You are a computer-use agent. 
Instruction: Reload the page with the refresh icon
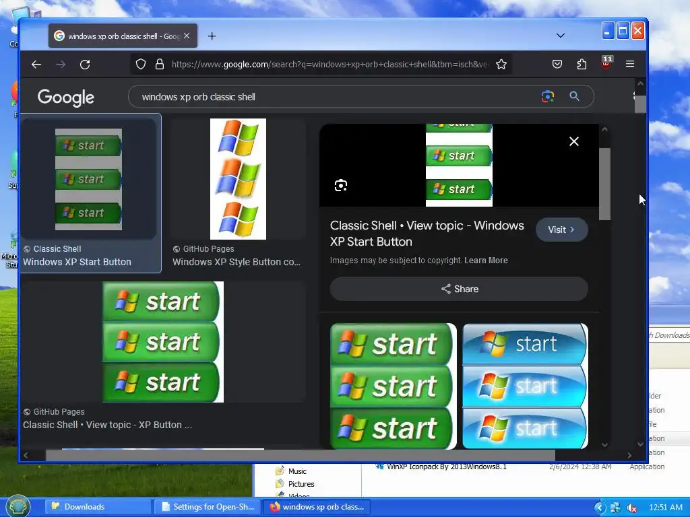click(85, 65)
